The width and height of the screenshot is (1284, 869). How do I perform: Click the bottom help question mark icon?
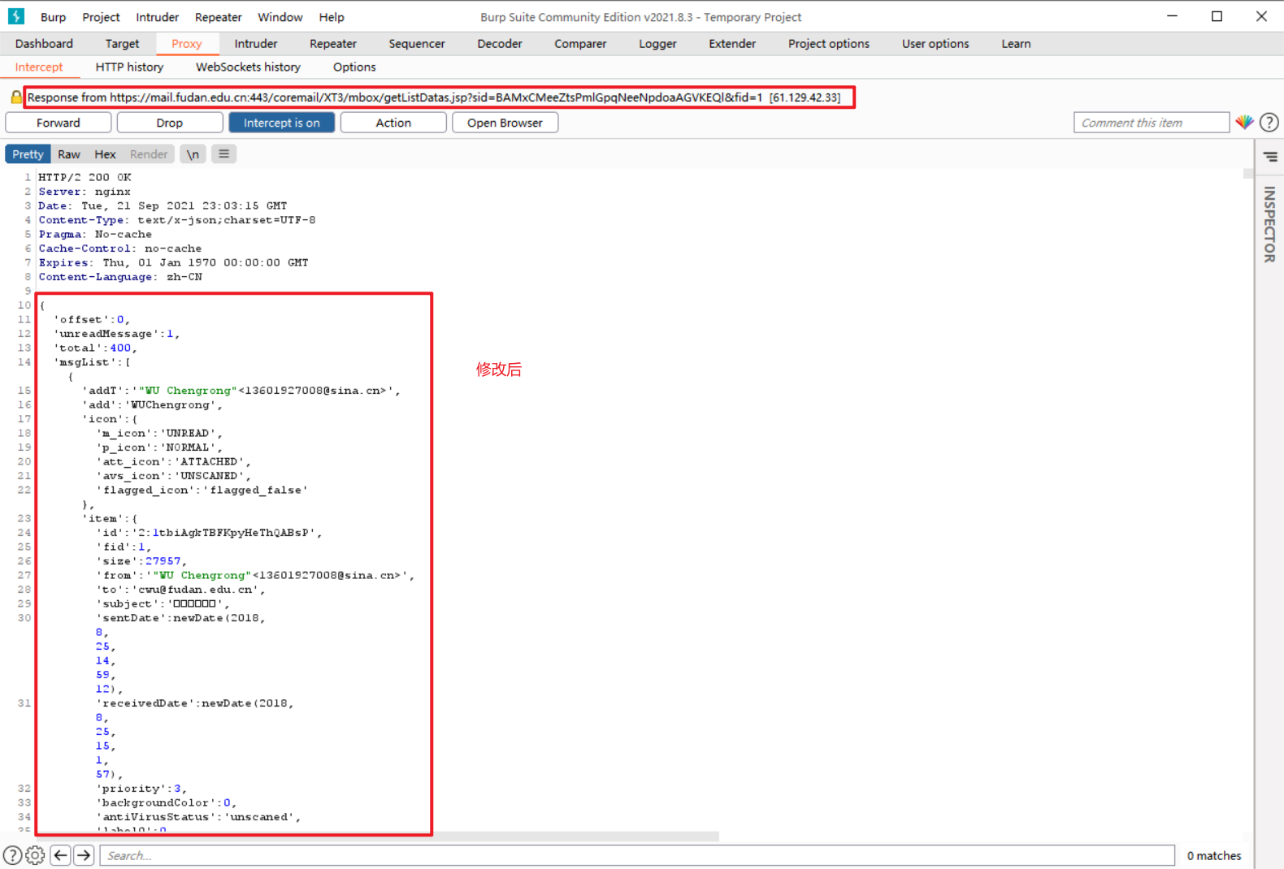coord(12,855)
